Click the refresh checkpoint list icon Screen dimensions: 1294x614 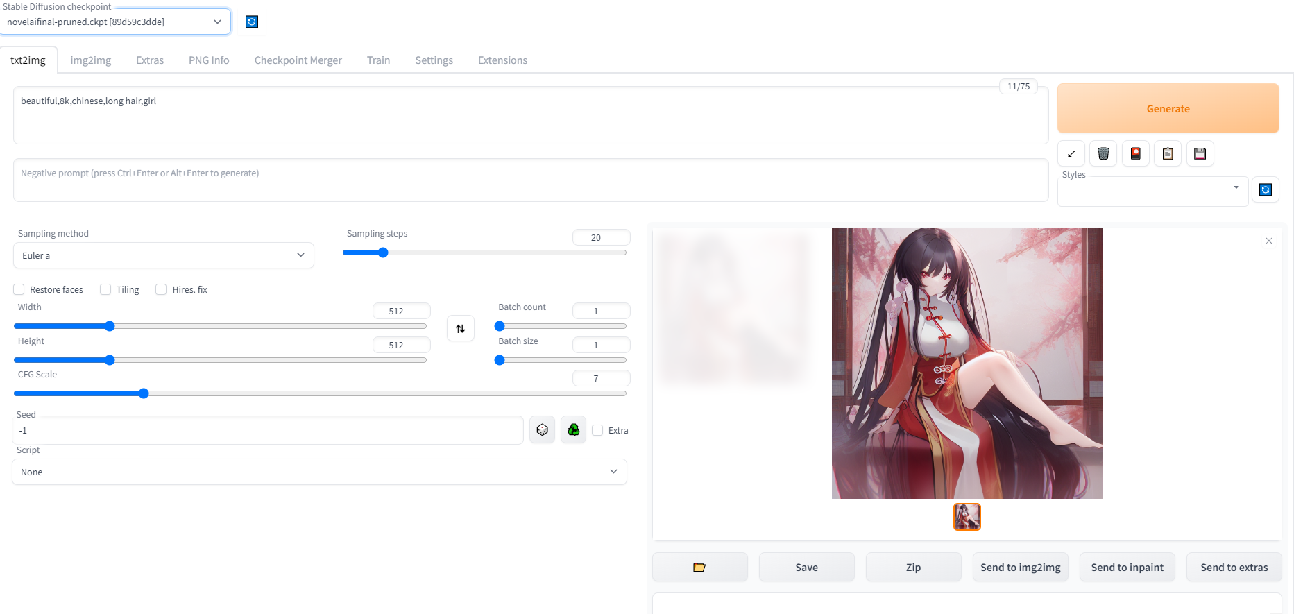coord(252,22)
